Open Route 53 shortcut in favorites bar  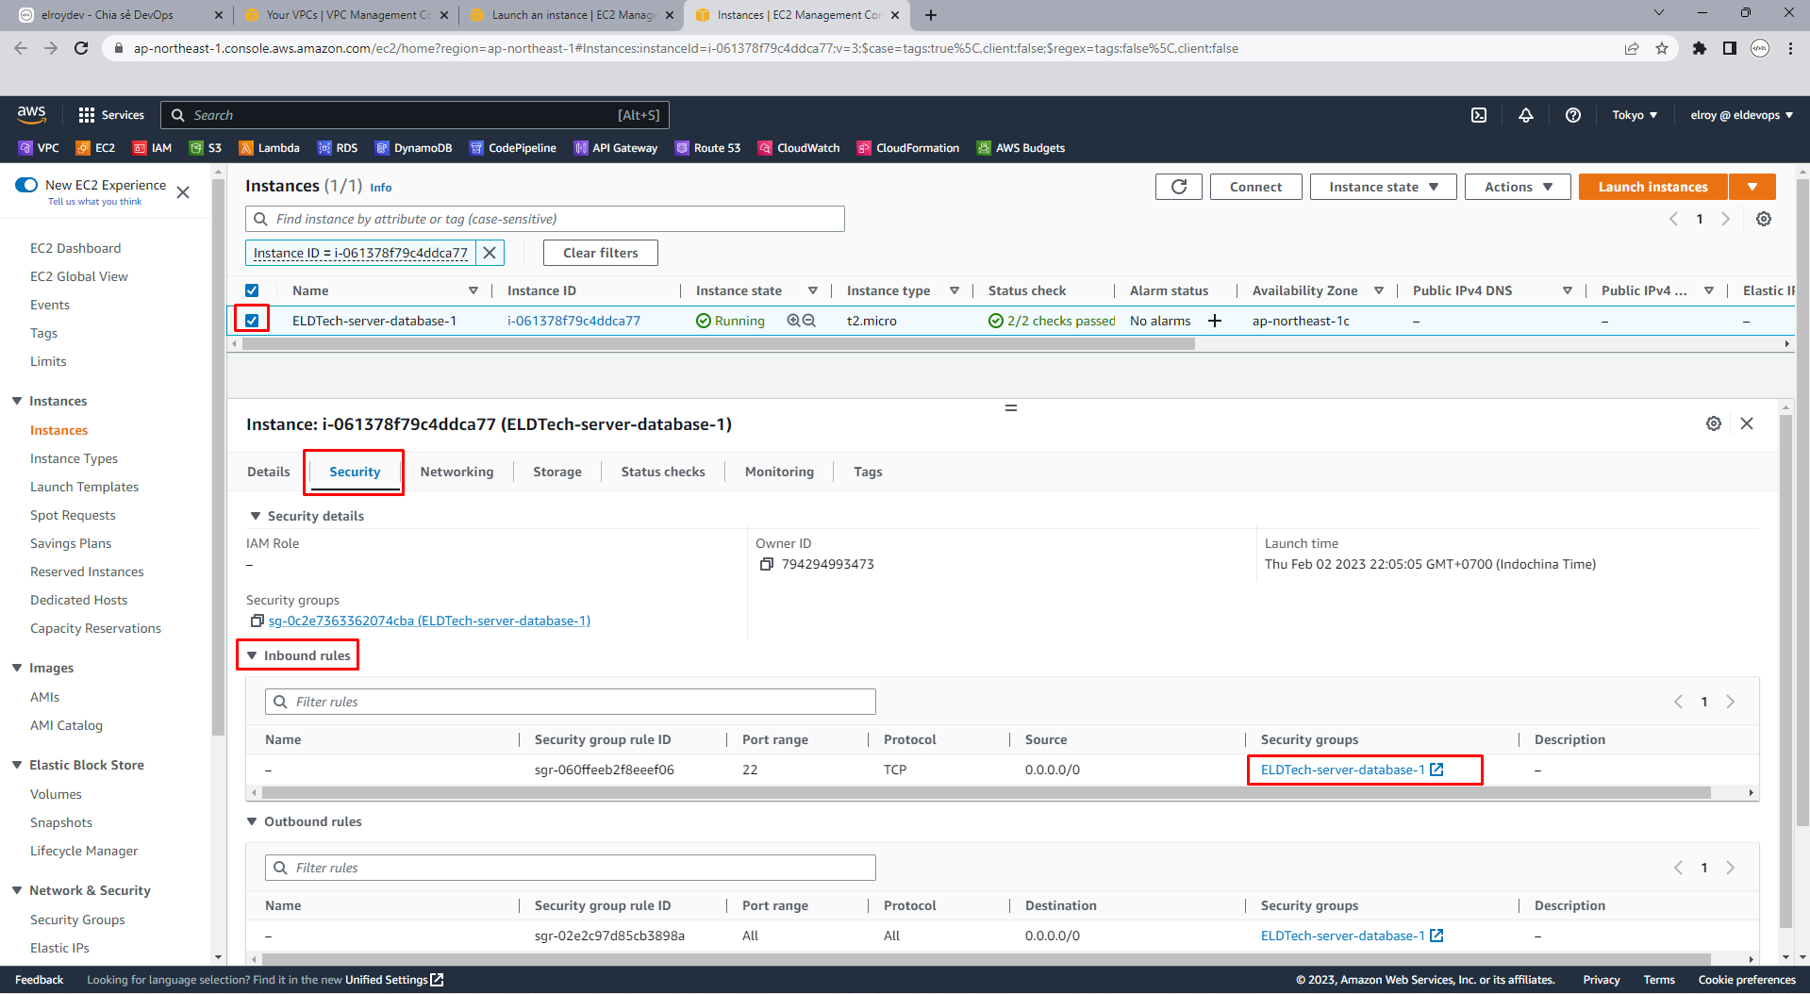[707, 148]
